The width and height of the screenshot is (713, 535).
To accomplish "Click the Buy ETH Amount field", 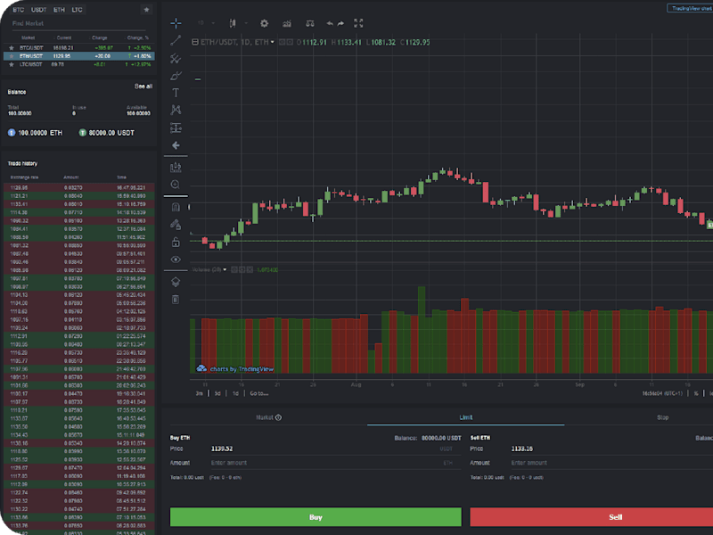I will coord(336,463).
